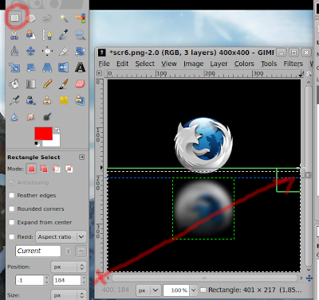Set selection mode to Intersect
Viewport: 319px width, 300px height.
click(69, 169)
